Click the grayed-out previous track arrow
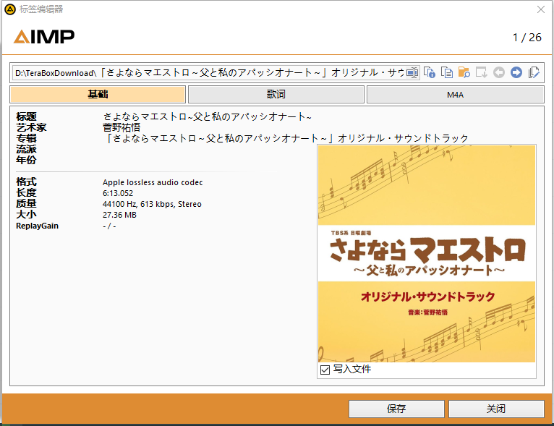The image size is (554, 426). tap(499, 72)
